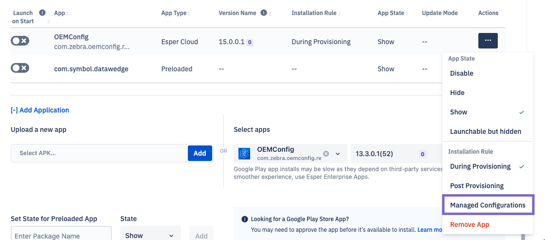This screenshot has height=240, width=545.
Task: Clear the selected OEMConfig app
Action: [x=326, y=153]
